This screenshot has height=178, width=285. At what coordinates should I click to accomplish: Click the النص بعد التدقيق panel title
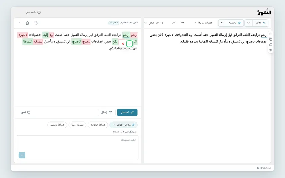129,23
